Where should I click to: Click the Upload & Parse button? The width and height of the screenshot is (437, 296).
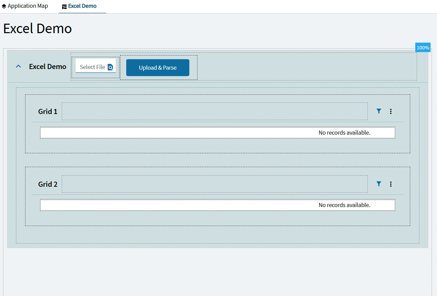[158, 68]
